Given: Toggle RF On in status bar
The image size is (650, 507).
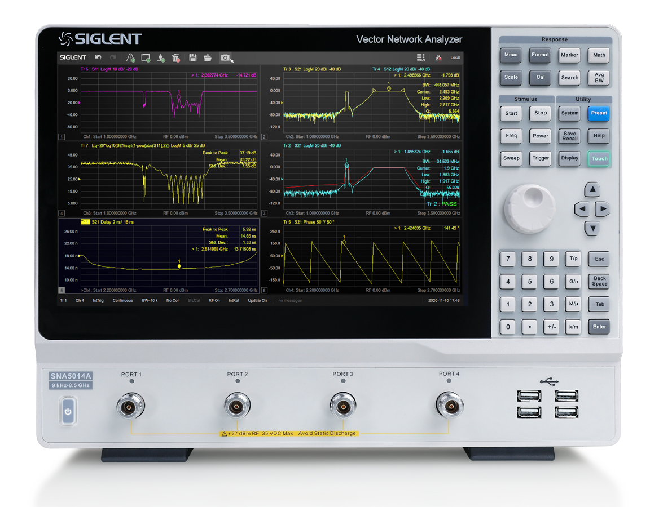Looking at the screenshot, I should click(214, 301).
